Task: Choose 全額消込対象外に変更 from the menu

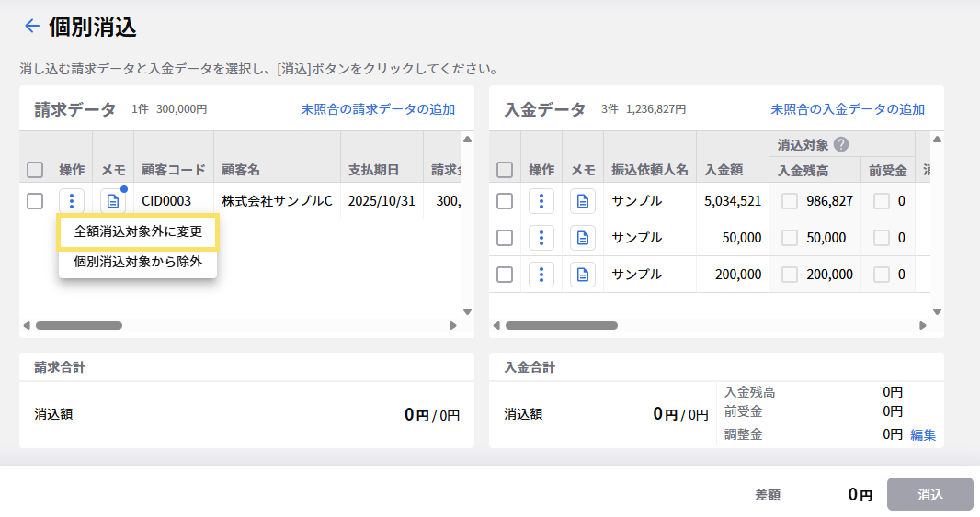Action: click(x=138, y=232)
